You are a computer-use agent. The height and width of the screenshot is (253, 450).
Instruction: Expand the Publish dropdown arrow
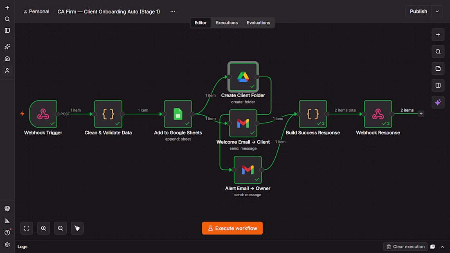437,11
